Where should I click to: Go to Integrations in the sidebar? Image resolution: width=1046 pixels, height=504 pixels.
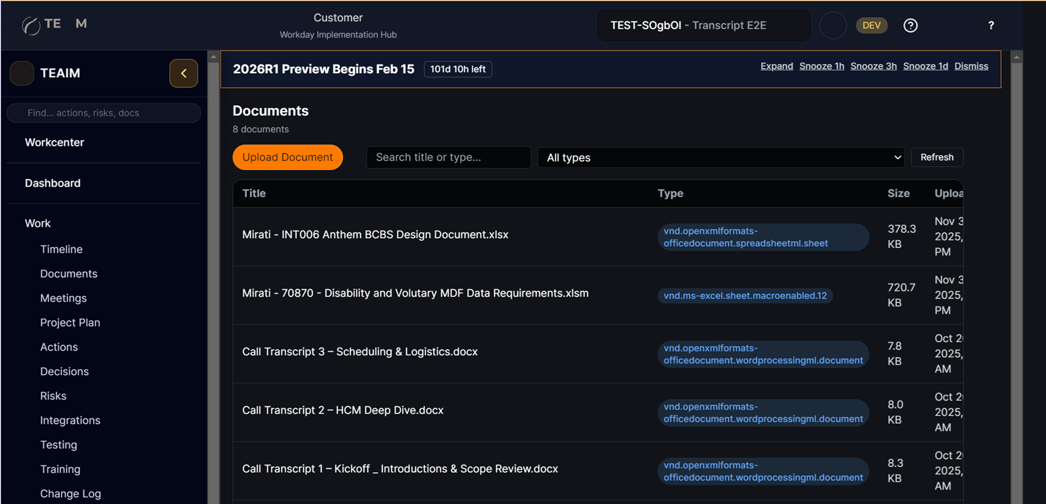[x=70, y=421]
